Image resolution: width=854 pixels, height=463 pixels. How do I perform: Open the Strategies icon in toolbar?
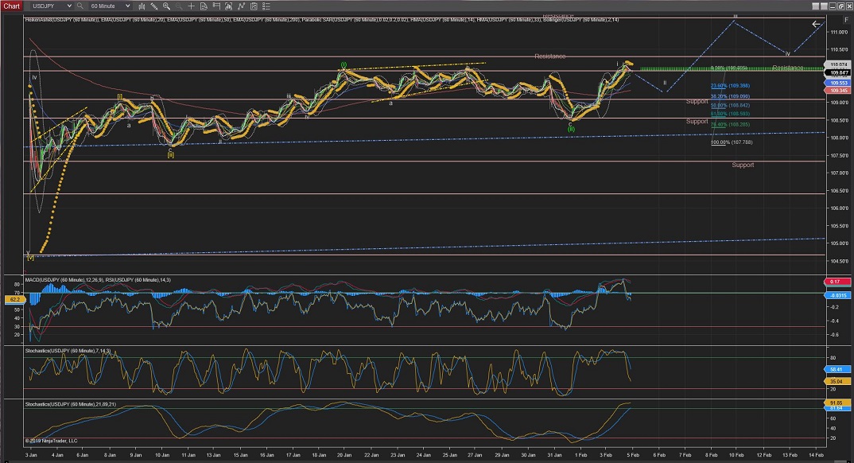pyautogui.click(x=253, y=6)
